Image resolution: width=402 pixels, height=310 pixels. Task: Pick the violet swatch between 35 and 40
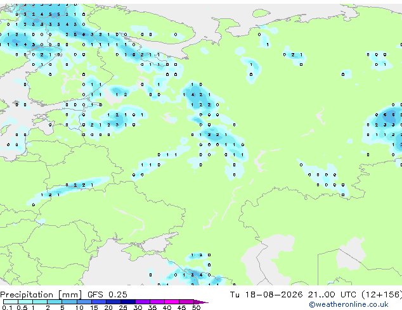[x=157, y=302]
